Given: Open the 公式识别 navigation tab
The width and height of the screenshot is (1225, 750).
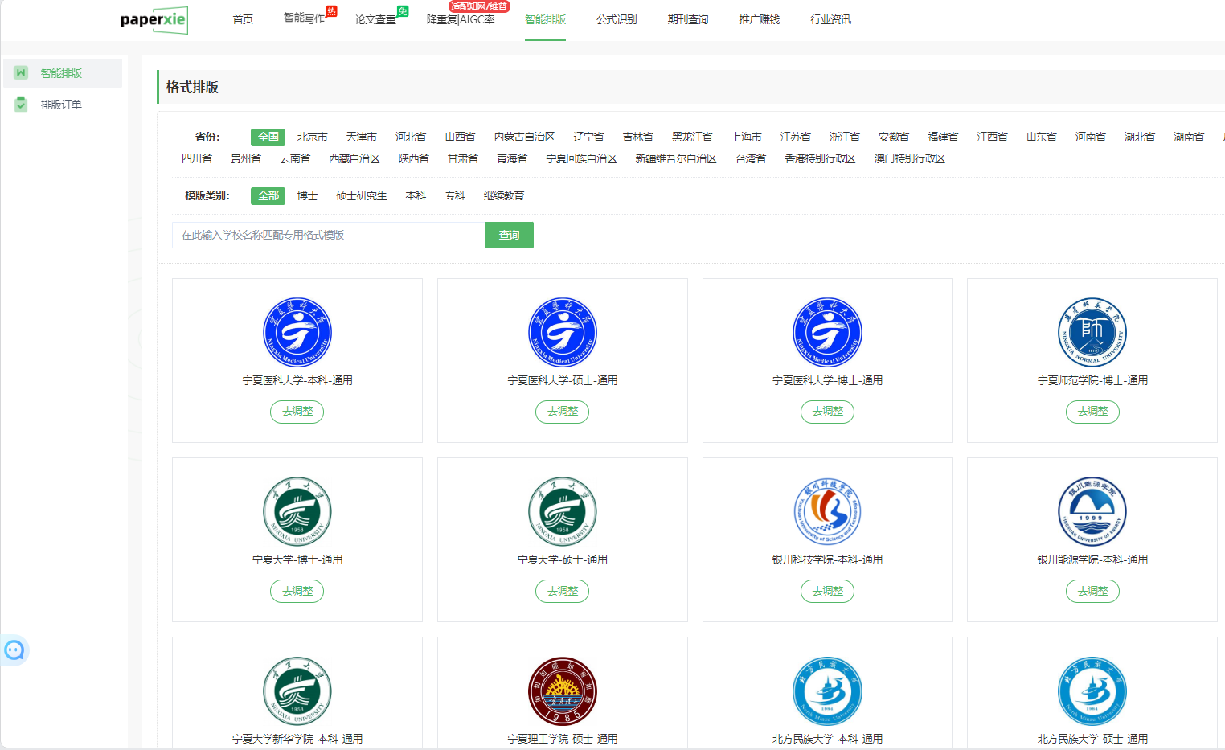Looking at the screenshot, I should coord(617,19).
